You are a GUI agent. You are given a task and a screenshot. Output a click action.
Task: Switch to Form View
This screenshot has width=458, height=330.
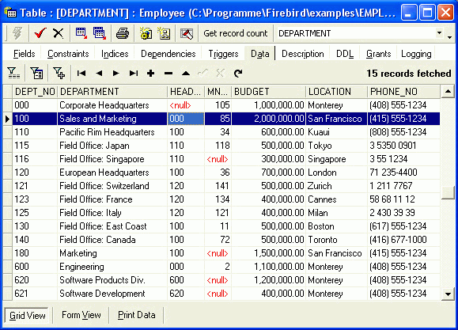(x=81, y=315)
